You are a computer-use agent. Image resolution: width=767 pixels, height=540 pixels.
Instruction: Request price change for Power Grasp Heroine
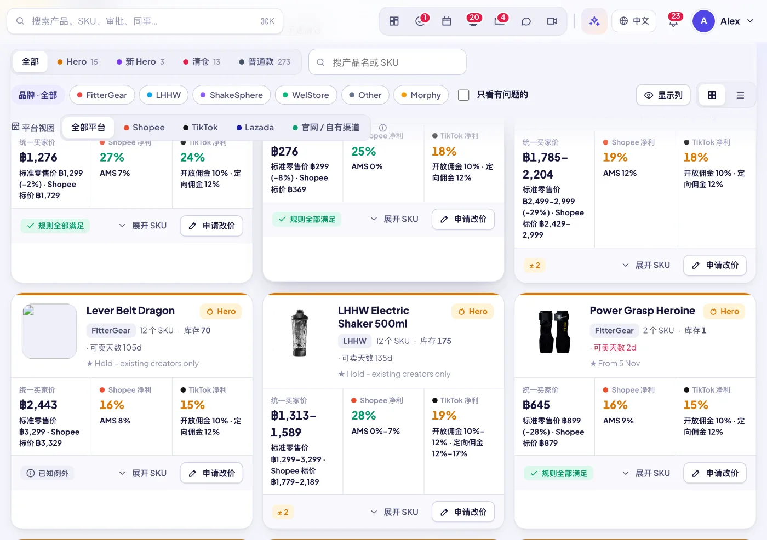[715, 473]
